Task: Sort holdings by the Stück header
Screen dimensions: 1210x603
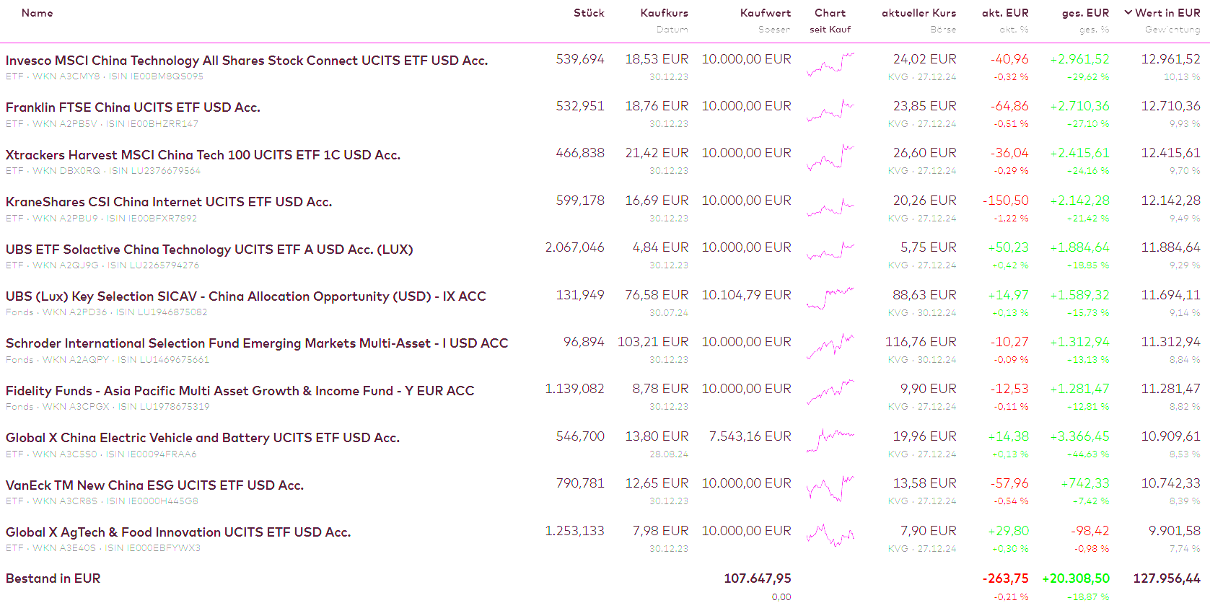Action: tap(589, 13)
